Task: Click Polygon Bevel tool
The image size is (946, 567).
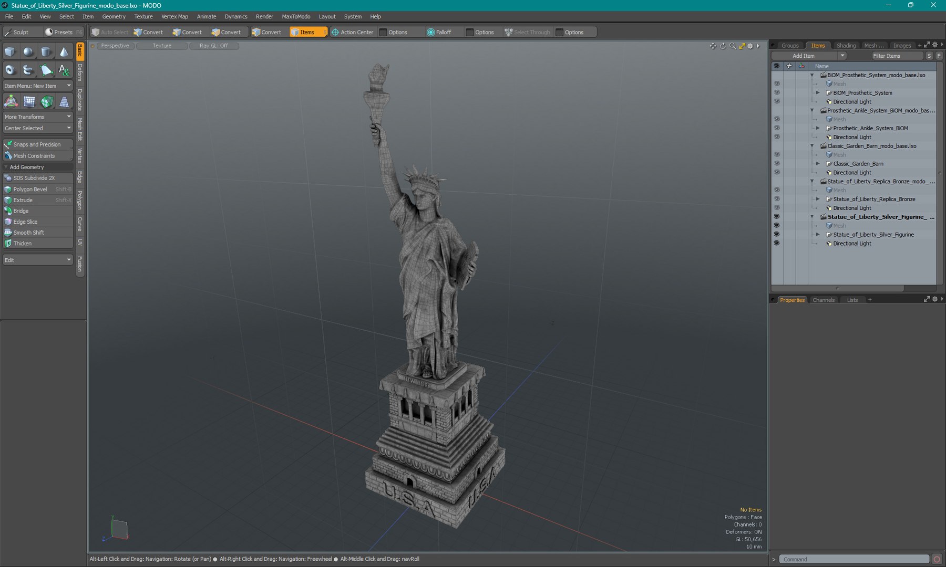Action: click(37, 189)
